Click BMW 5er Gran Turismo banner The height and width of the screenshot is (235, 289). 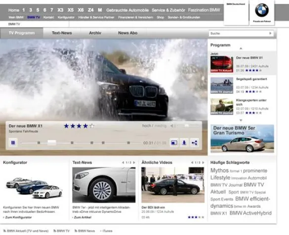click(242, 139)
